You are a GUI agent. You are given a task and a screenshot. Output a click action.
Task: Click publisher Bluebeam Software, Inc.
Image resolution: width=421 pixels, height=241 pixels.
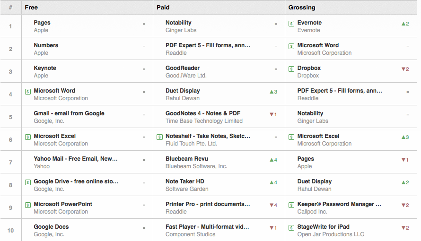196,166
